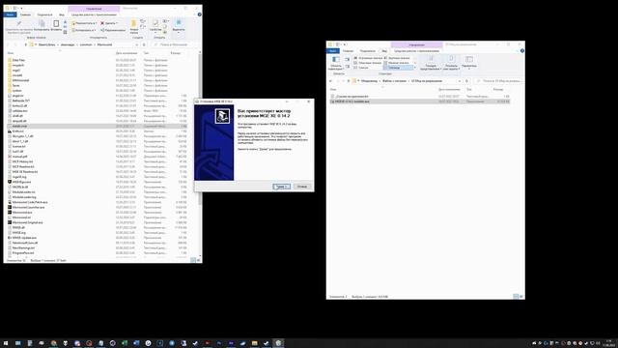Click the Отмена button in installer wizard

point(302,187)
